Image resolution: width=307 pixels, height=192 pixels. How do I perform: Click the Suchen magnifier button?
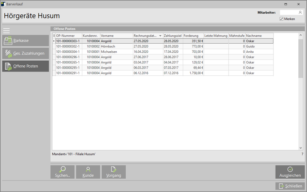pyautogui.click(x=62, y=172)
